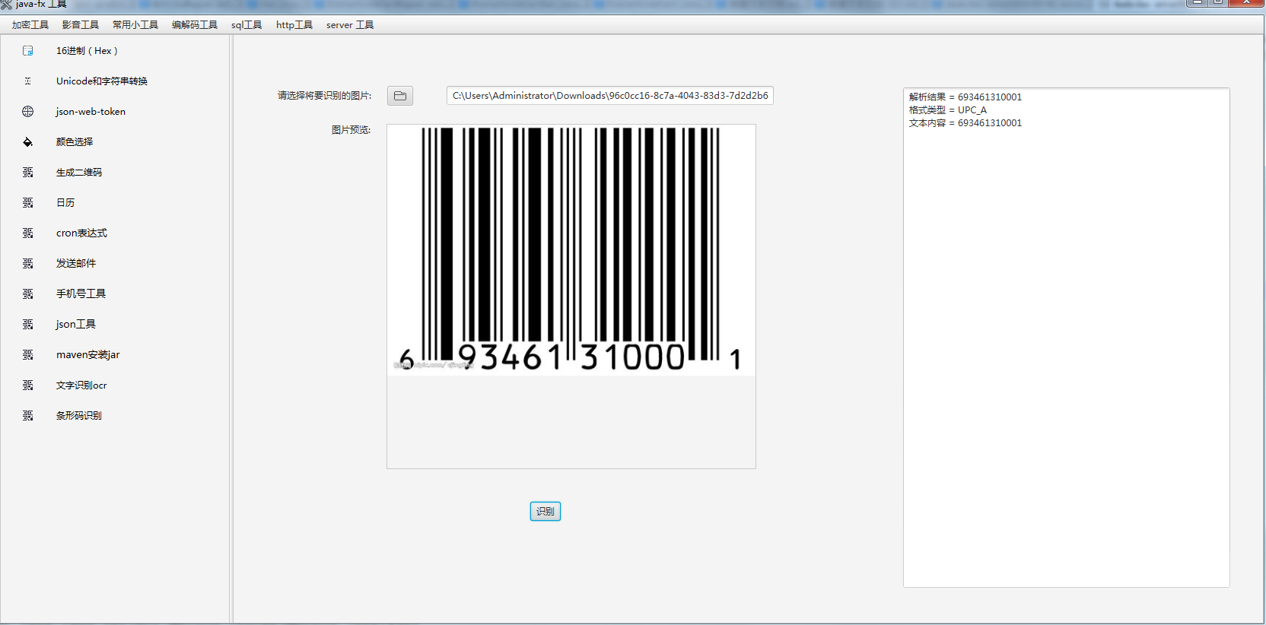Open the 影音工具 menu

click(x=81, y=25)
